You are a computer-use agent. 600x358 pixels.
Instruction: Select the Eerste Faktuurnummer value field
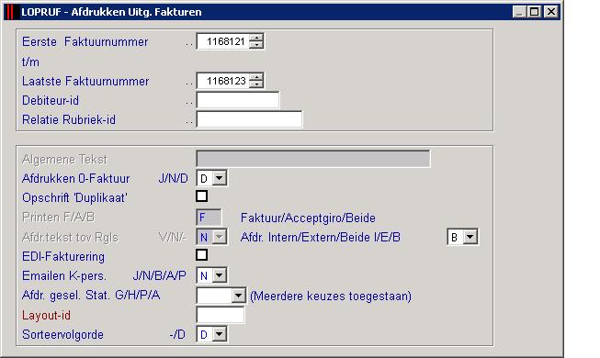pos(222,41)
